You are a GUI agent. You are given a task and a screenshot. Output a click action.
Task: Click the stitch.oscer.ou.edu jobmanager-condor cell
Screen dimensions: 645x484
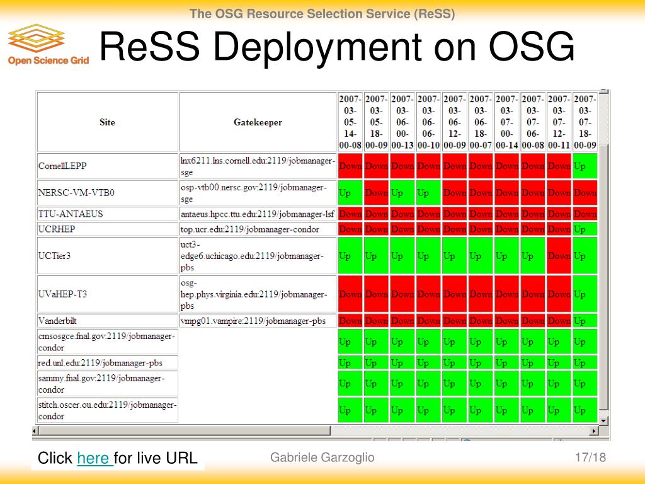(x=107, y=410)
